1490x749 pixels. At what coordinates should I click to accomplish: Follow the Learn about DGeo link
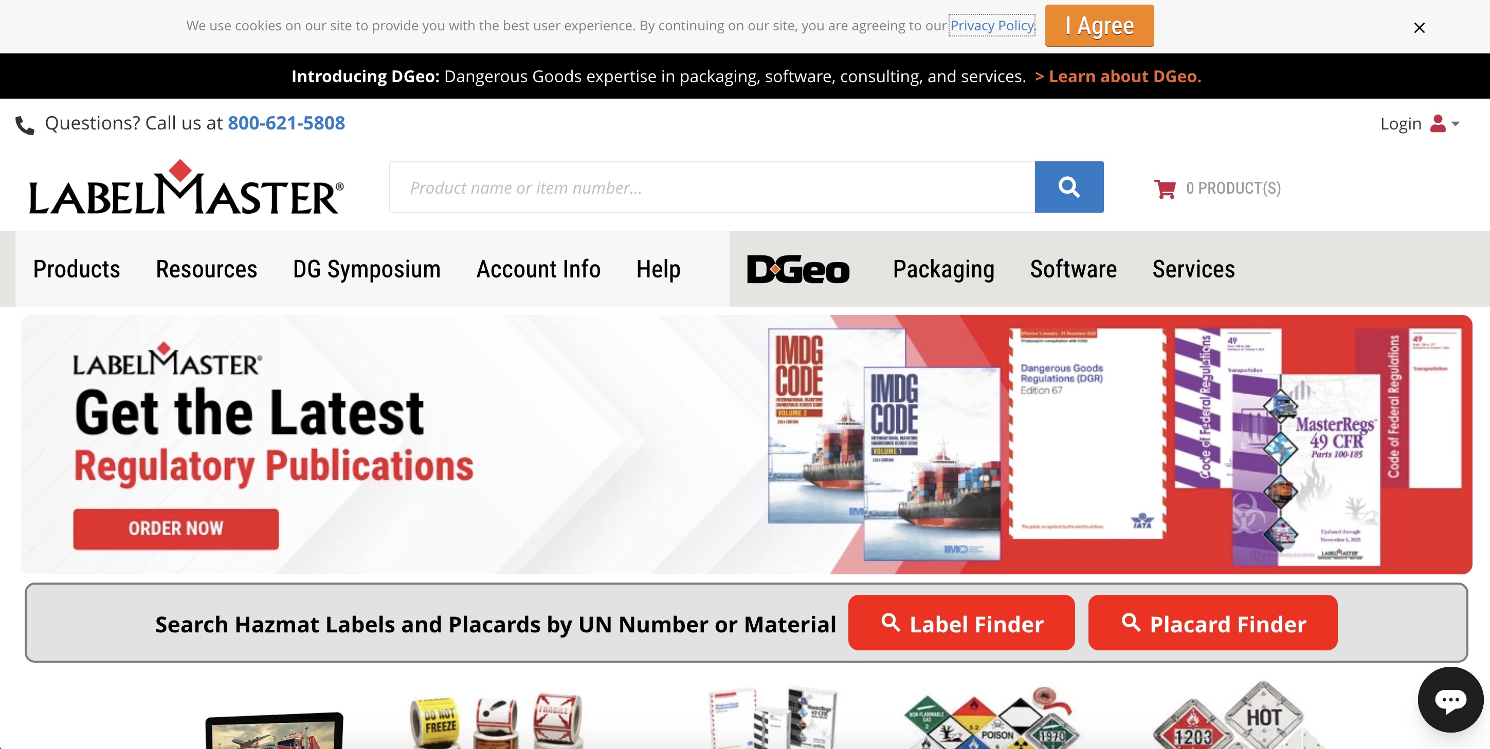pos(1118,76)
